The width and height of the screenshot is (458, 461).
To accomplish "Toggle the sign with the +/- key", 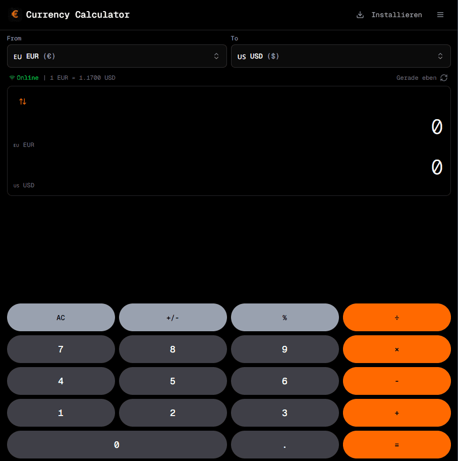I will pos(173,318).
